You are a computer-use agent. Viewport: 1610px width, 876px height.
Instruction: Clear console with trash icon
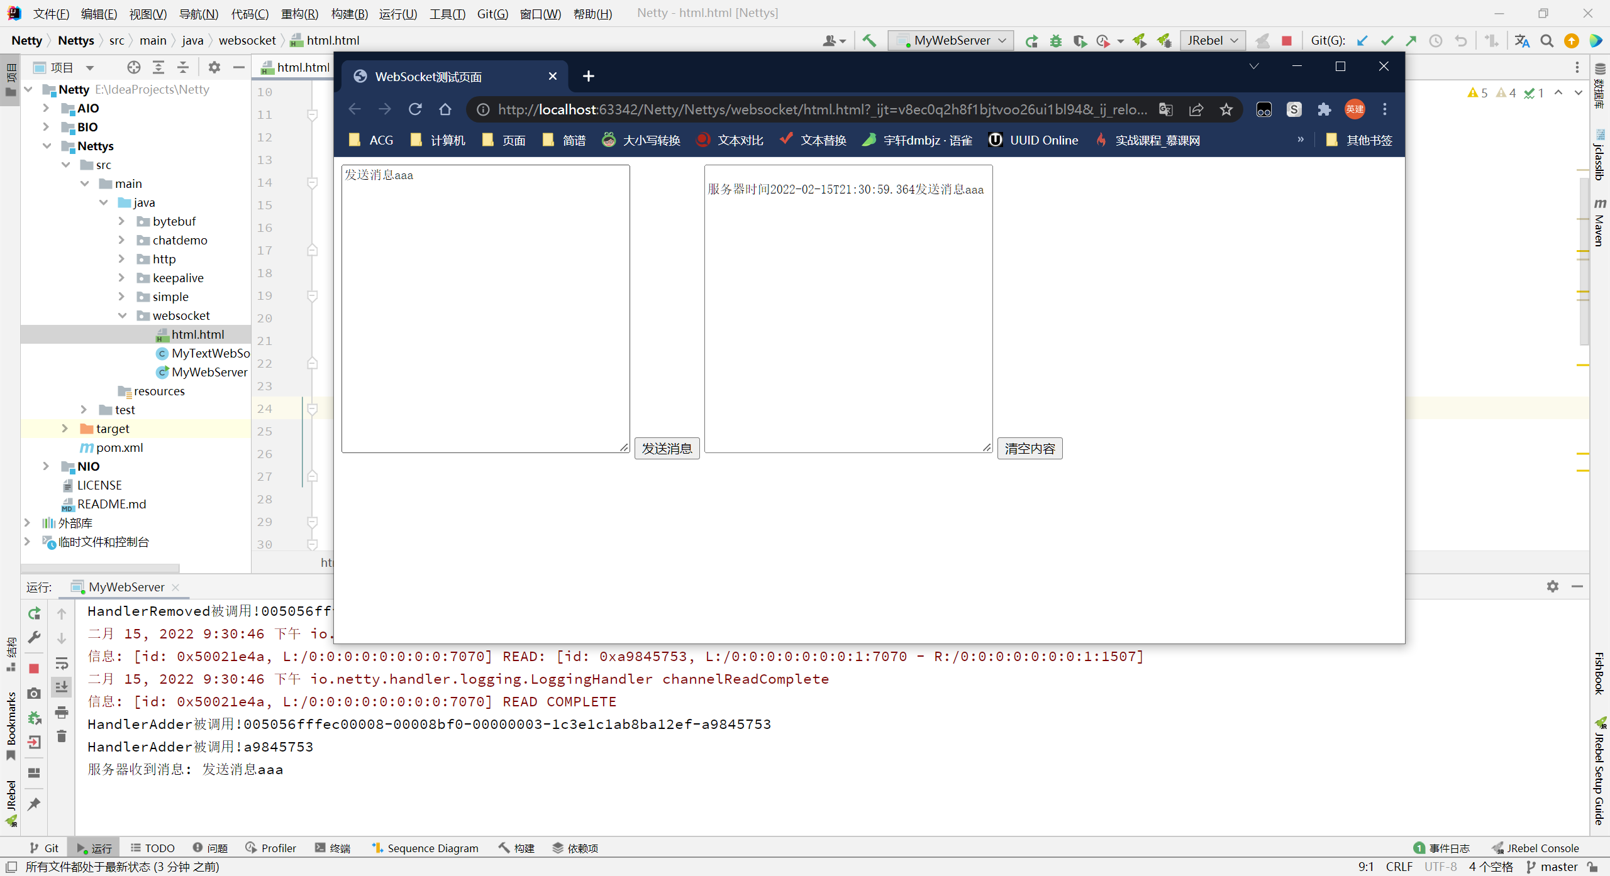pos(62,736)
